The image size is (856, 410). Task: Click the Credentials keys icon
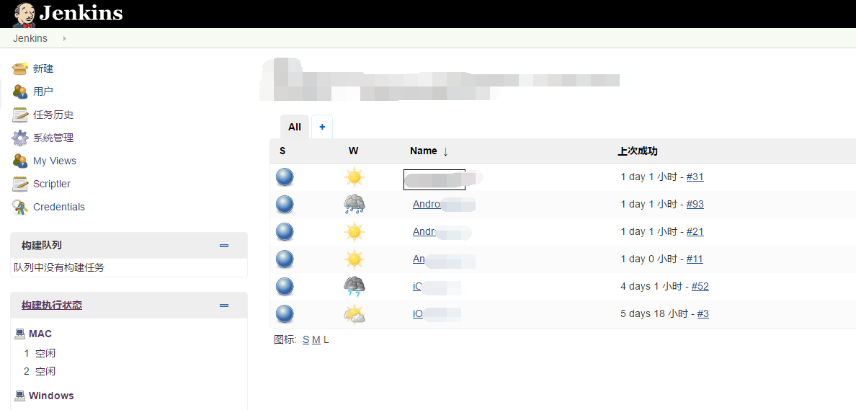tap(20, 207)
